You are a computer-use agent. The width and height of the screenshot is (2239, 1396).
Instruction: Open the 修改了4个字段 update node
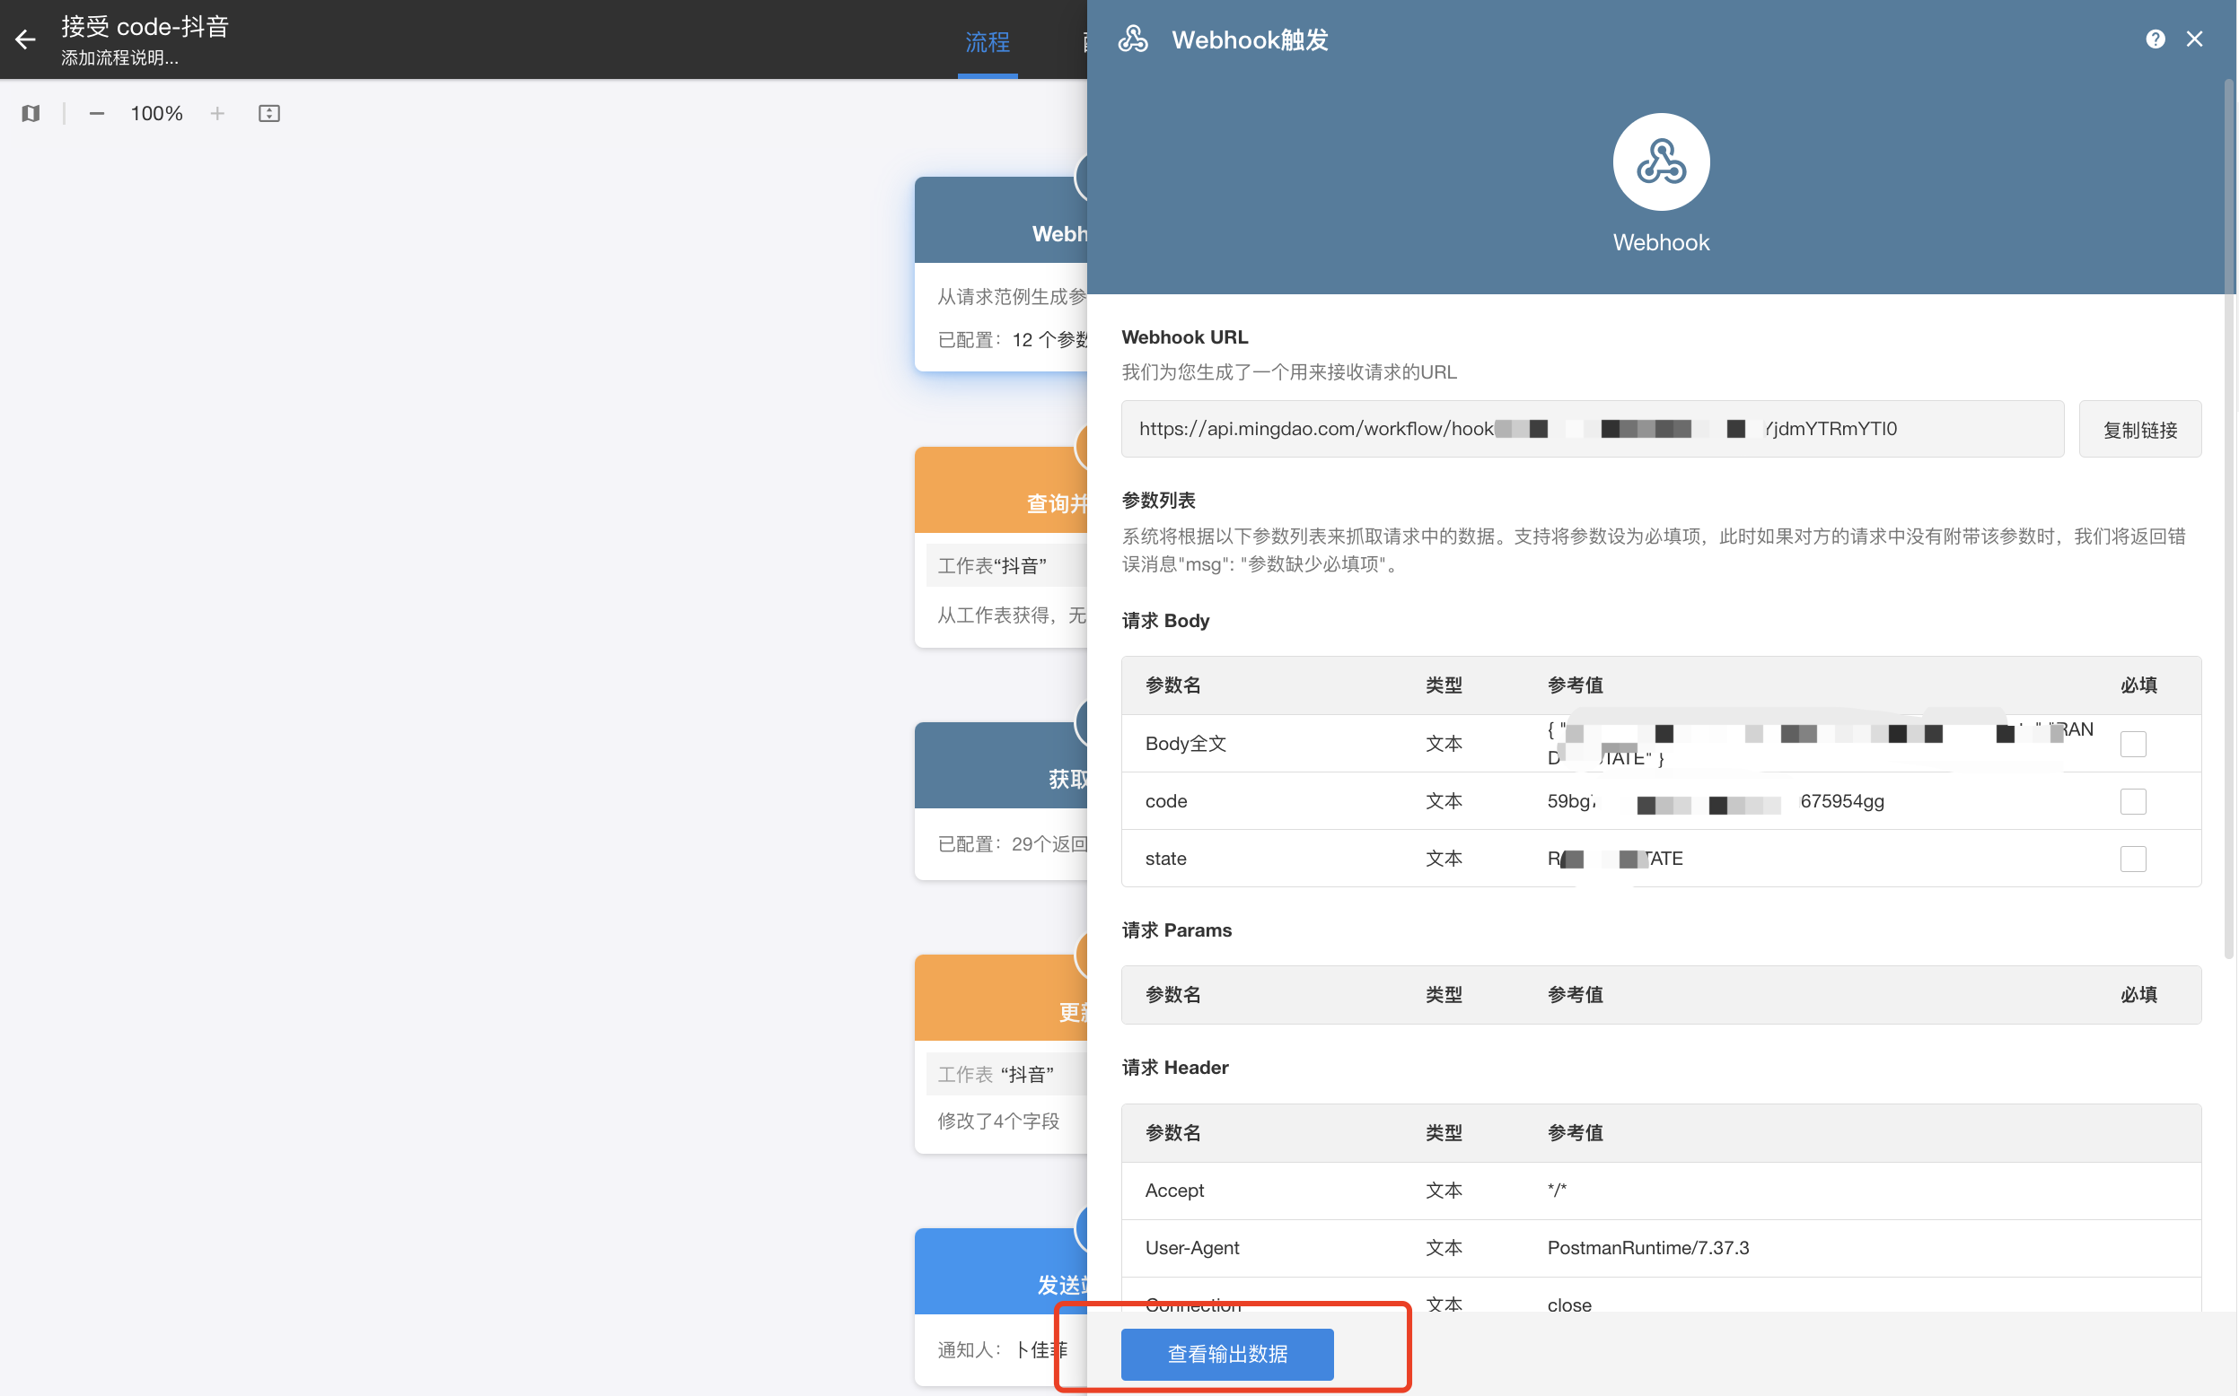point(999,1121)
